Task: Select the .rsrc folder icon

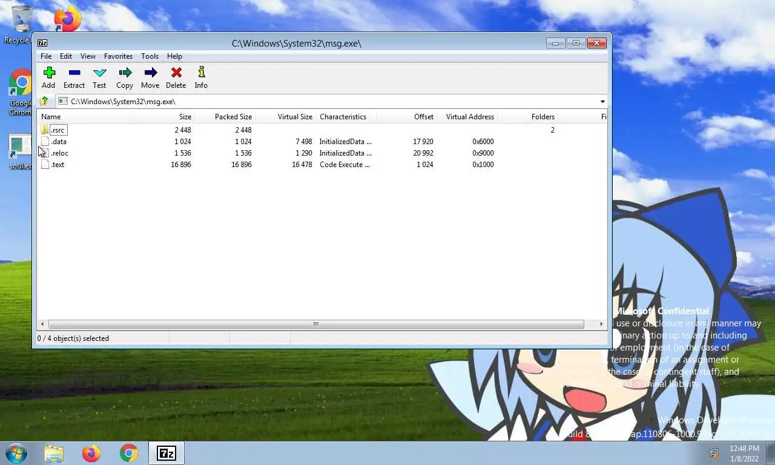Action: pos(45,130)
